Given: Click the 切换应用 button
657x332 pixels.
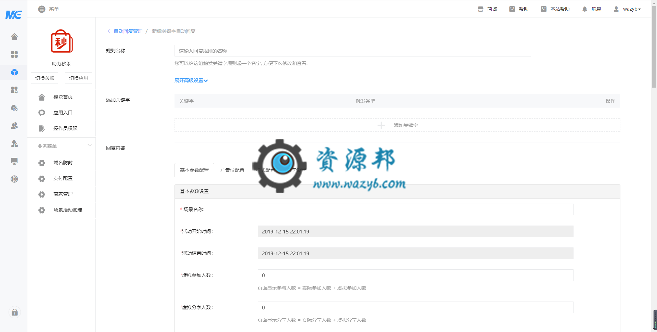Looking at the screenshot, I should point(78,78).
